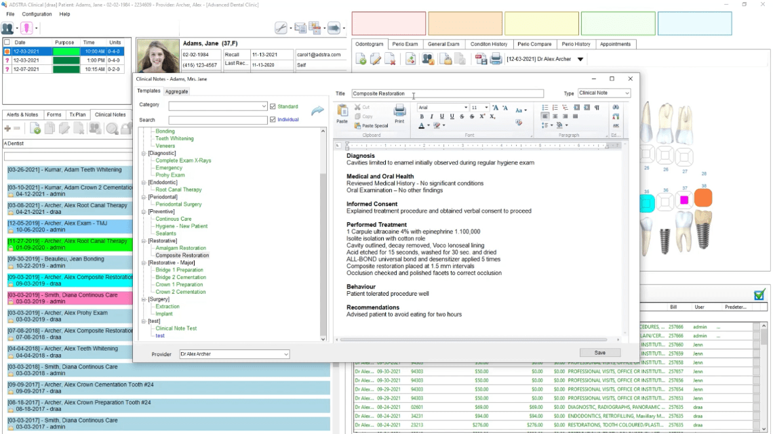The image size is (773, 434).
Task: Click the Find binoculars icon in ribbon
Action: pyautogui.click(x=616, y=107)
